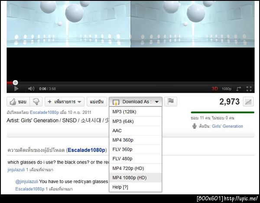Open Help [?] in download menu

(x=136, y=187)
